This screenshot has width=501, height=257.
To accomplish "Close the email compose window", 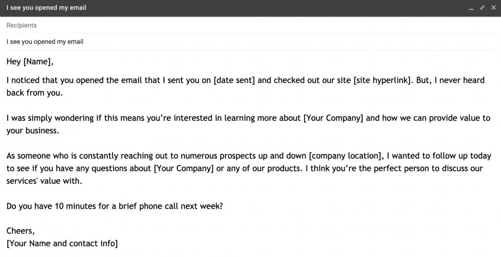I will point(493,8).
